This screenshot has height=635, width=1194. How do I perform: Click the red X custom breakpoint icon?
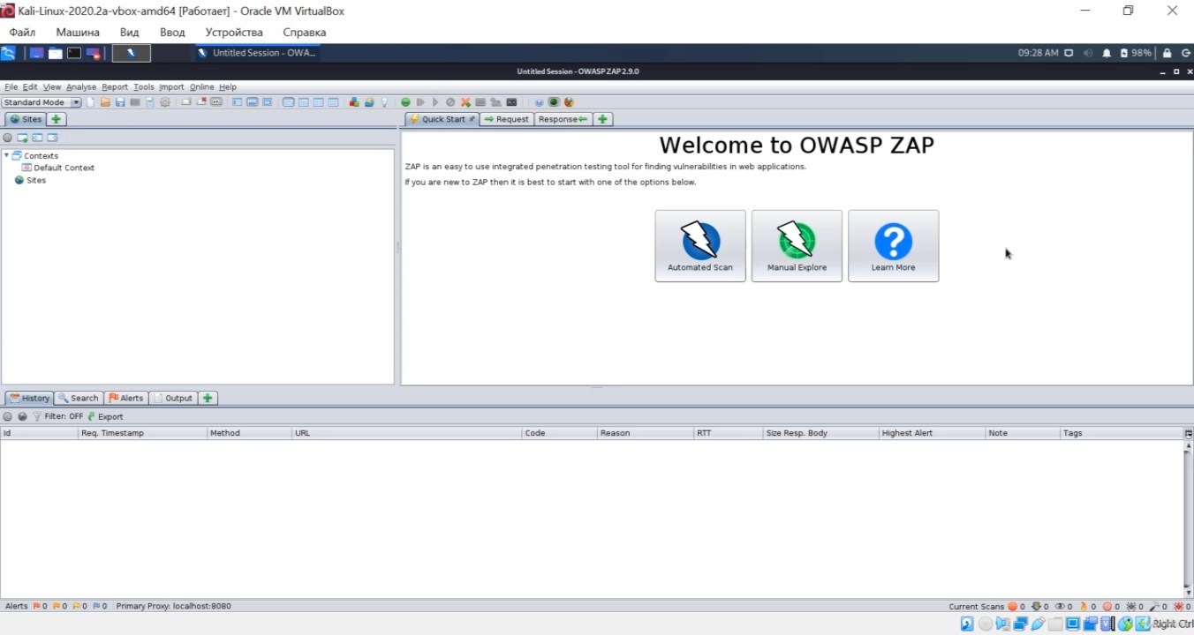(x=465, y=102)
